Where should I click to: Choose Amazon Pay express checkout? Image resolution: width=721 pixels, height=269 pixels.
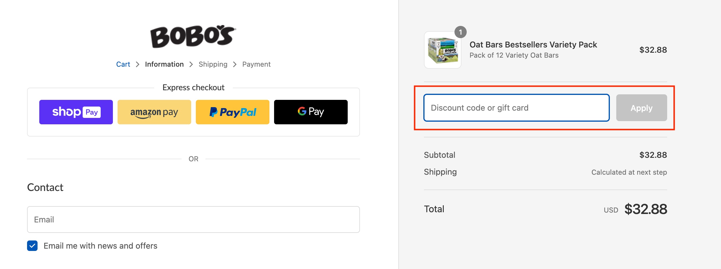click(154, 112)
